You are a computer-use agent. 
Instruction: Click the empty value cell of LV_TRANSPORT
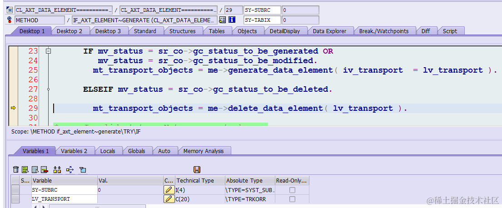pyautogui.click(x=130, y=199)
